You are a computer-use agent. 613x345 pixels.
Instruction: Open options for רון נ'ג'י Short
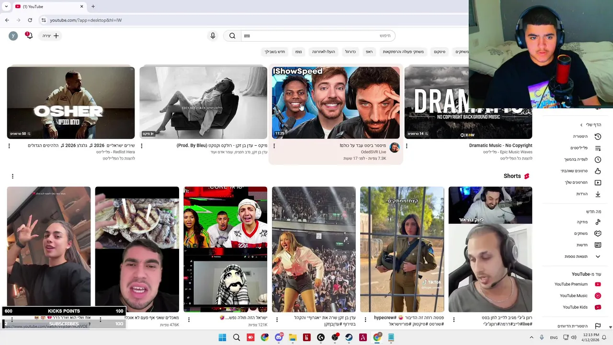coord(454,320)
